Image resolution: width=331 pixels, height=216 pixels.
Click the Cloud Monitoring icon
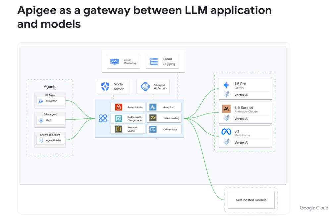[115, 62]
